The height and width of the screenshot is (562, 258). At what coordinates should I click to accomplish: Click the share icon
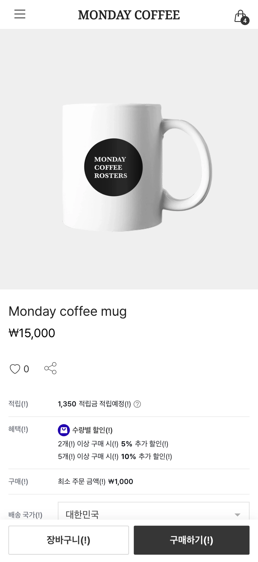[x=51, y=368]
